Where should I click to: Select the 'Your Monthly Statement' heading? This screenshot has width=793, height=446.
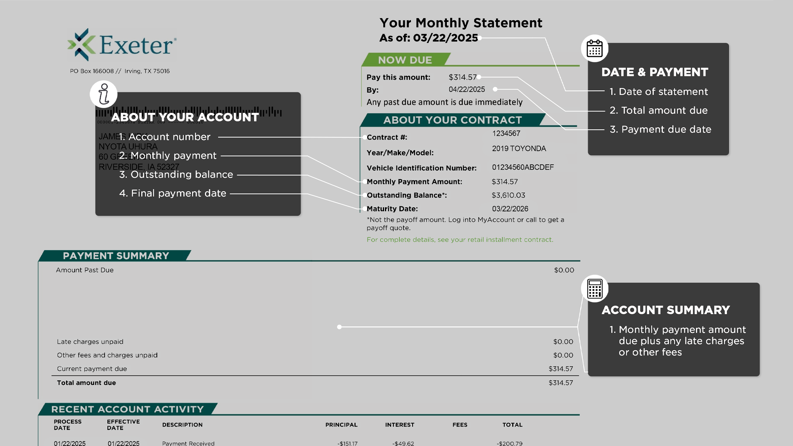[x=461, y=23]
